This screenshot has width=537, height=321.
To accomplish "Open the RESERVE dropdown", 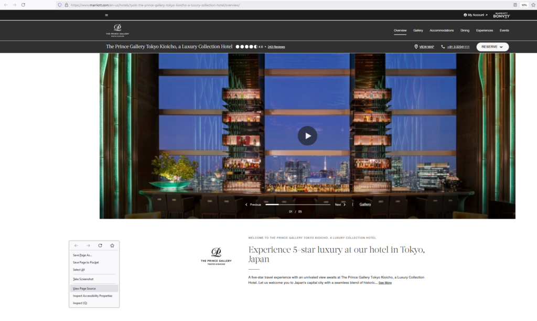I will (x=491, y=47).
